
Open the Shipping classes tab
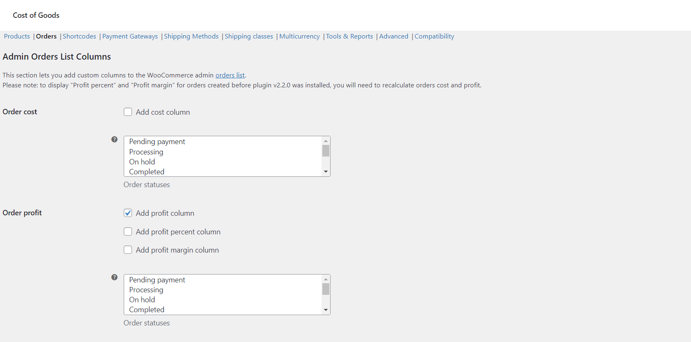[x=248, y=36]
